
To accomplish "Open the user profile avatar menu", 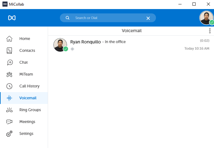I will [x=206, y=18].
